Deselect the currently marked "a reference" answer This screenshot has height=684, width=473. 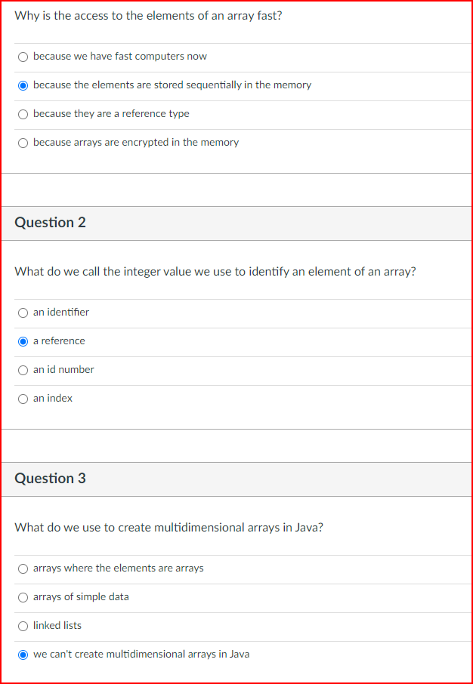pyautogui.click(x=23, y=341)
